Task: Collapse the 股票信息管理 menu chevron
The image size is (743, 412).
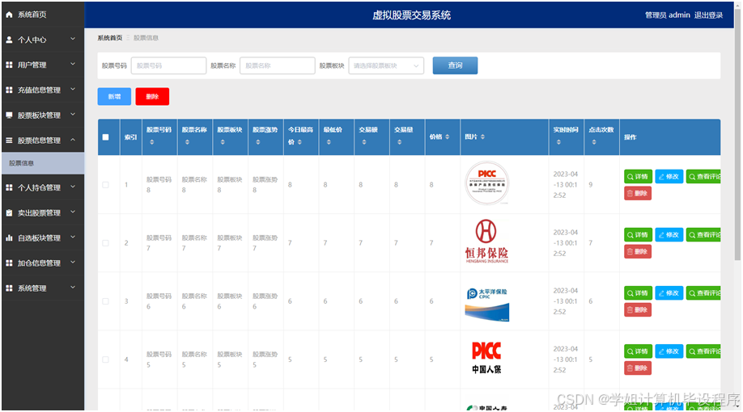Action: [73, 140]
